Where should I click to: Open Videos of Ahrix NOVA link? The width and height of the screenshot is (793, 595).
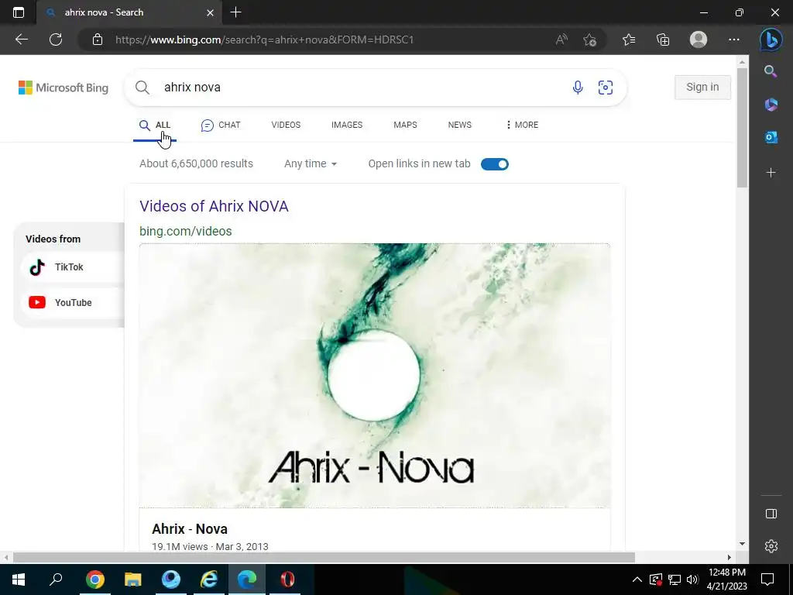[x=214, y=206]
